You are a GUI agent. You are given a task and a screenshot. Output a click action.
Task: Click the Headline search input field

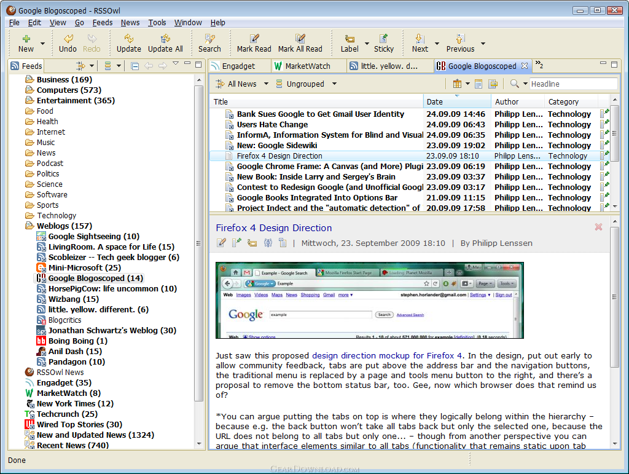pyautogui.click(x=573, y=84)
